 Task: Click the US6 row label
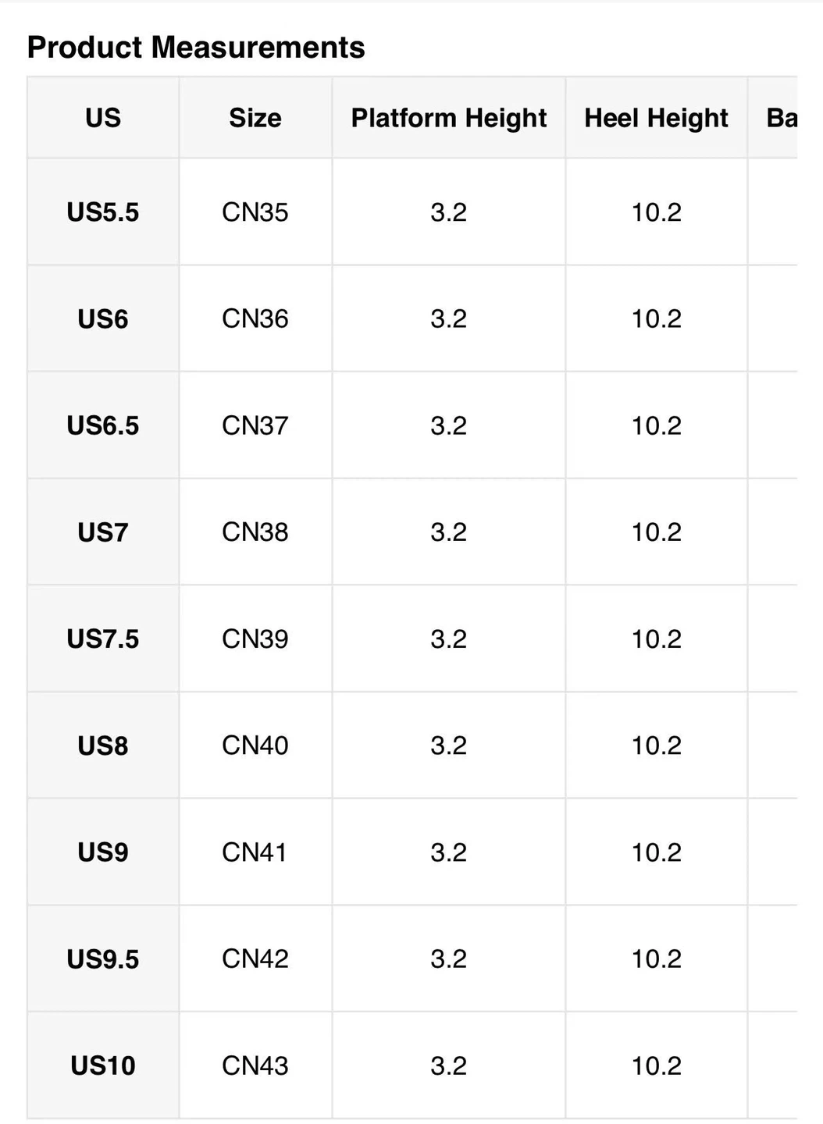pos(103,318)
